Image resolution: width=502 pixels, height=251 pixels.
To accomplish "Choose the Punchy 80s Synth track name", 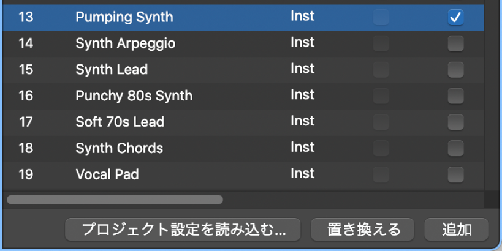I will tap(134, 96).
